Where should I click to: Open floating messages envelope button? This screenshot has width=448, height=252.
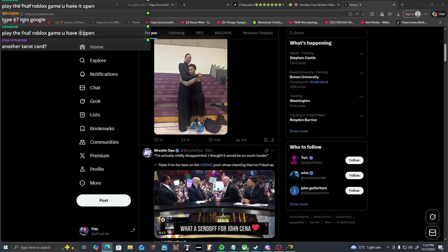pos(433,232)
